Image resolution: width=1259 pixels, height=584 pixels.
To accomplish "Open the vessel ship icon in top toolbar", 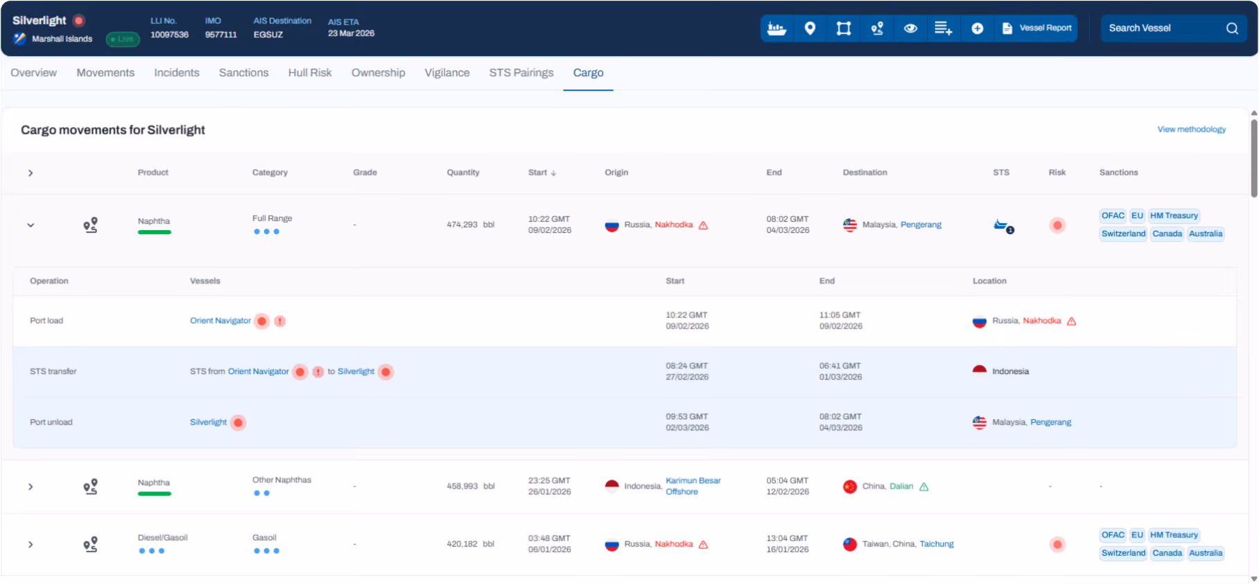I will [776, 28].
